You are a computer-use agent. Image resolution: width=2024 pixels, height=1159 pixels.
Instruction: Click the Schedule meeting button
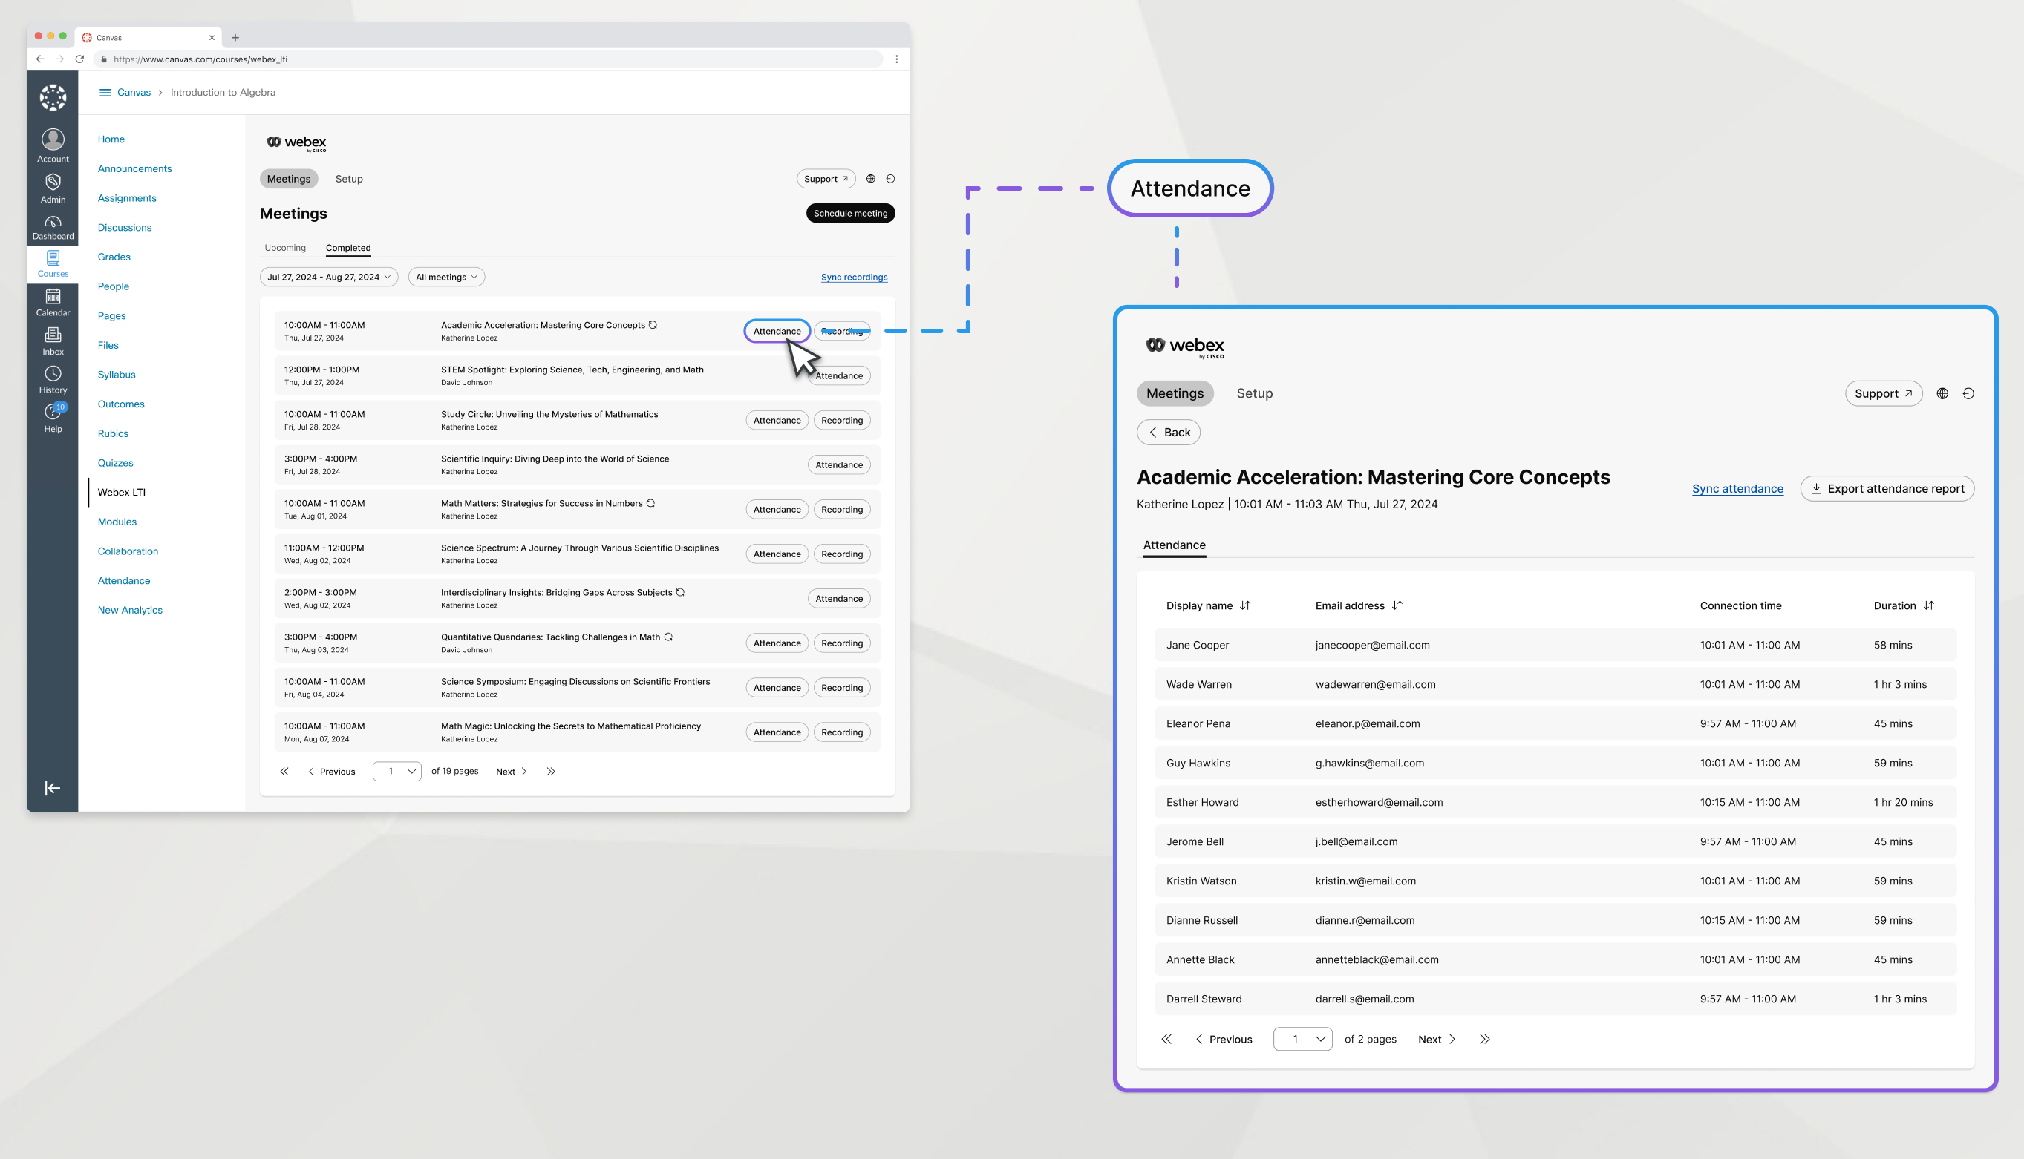click(849, 213)
